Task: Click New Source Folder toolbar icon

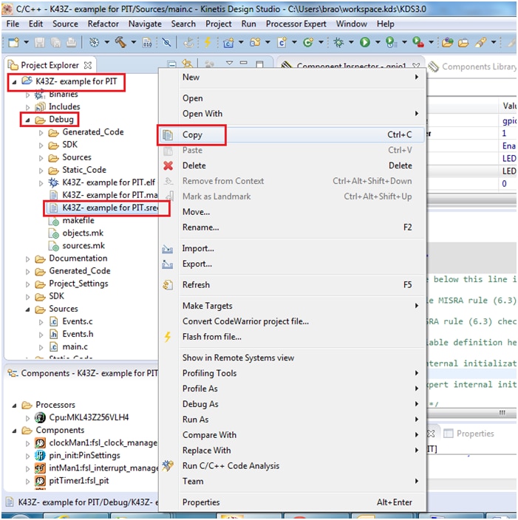Action: (x=255, y=42)
